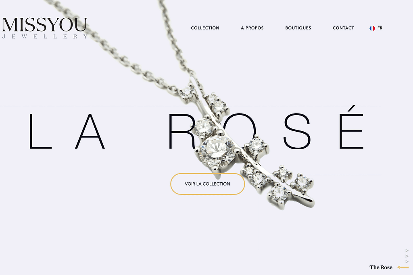Screen dimensions: 413x275
Task: Open the MISSYOU logo home link
Action: tap(44, 25)
